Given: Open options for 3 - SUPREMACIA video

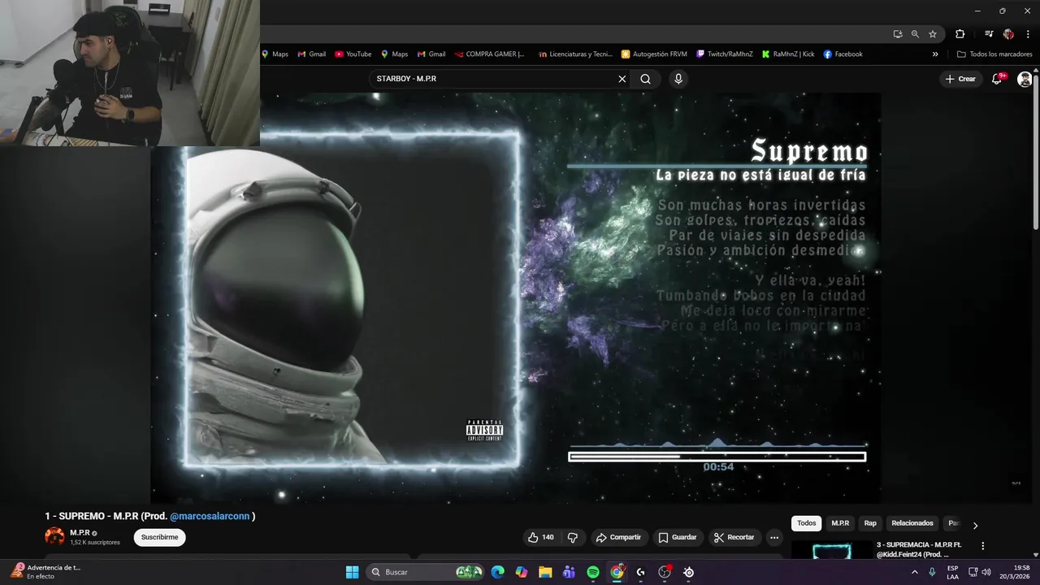Looking at the screenshot, I should pos(983,546).
